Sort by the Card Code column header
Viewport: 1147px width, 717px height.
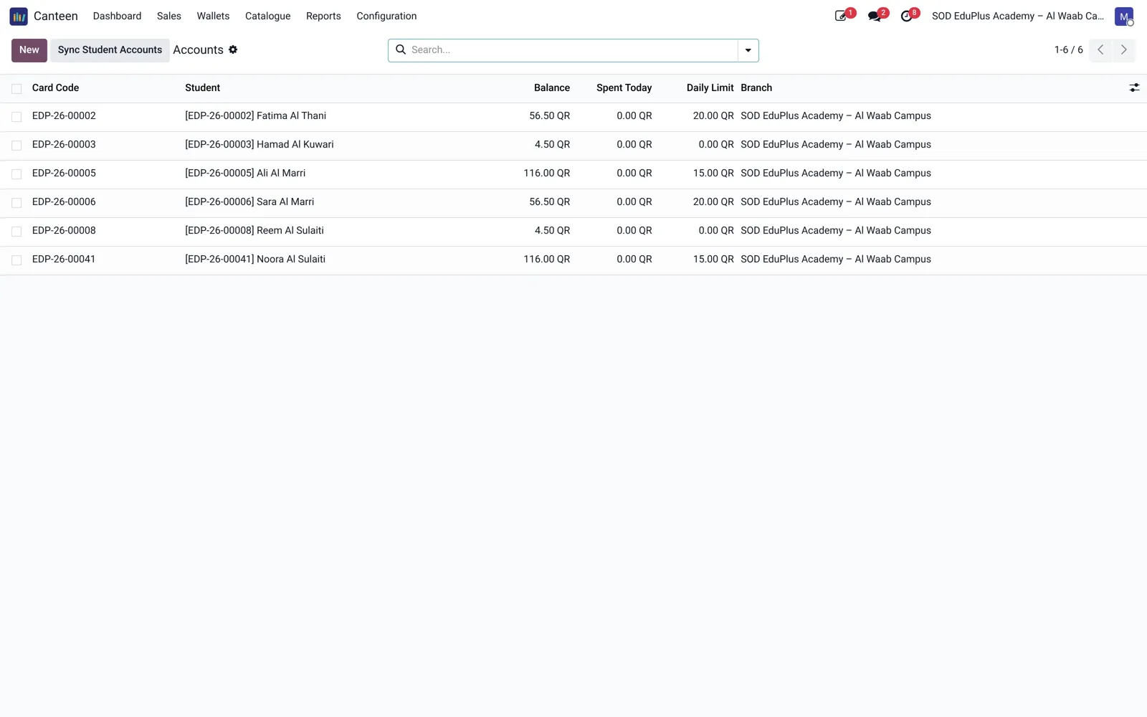point(55,87)
